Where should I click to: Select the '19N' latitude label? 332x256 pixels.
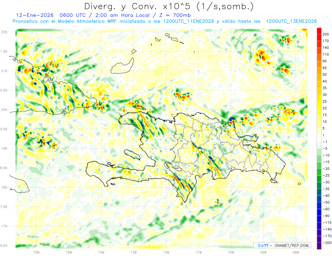click(4, 149)
